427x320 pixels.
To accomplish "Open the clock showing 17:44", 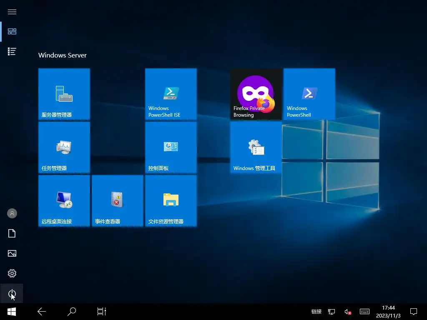I will click(388, 312).
